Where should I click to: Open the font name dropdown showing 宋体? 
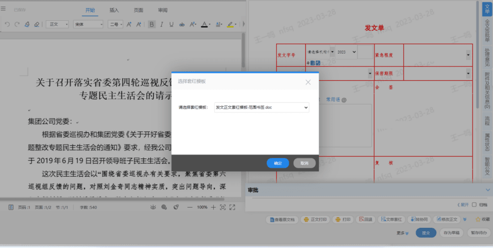88,24
